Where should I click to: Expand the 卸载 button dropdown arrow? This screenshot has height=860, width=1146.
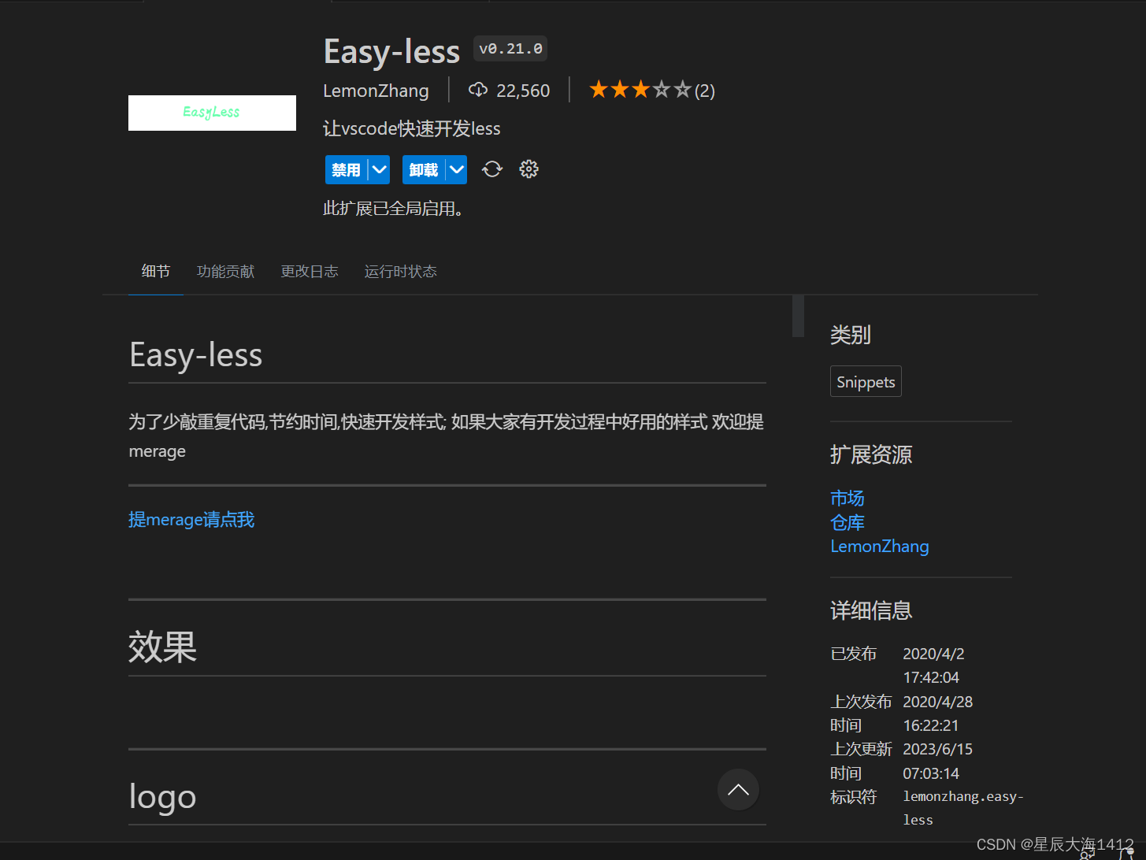click(x=455, y=169)
